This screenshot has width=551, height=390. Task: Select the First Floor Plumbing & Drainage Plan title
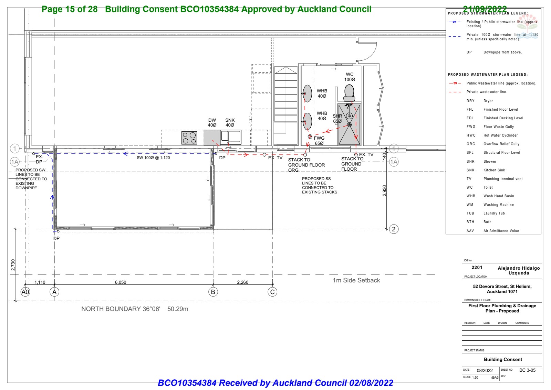coord(502,308)
